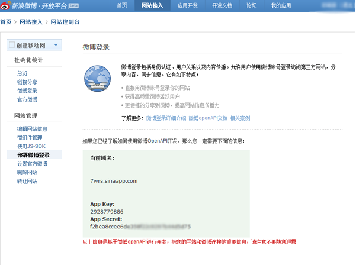
Task: Open 我的应用 in the top navigation
Action: (281, 5)
